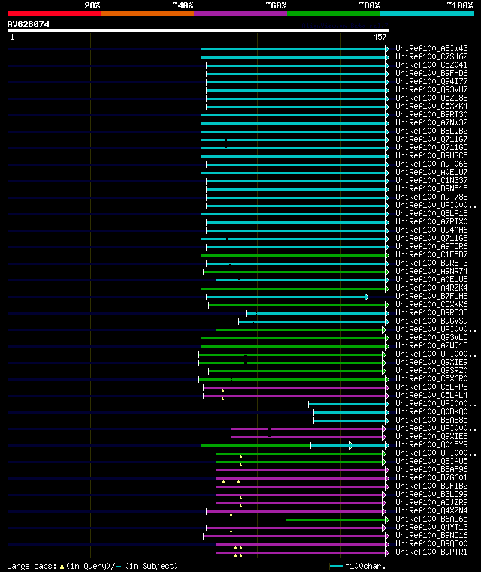Select the UniRef100_A9T5R6 label
This screenshot has width=481, height=572.
[x=431, y=247]
